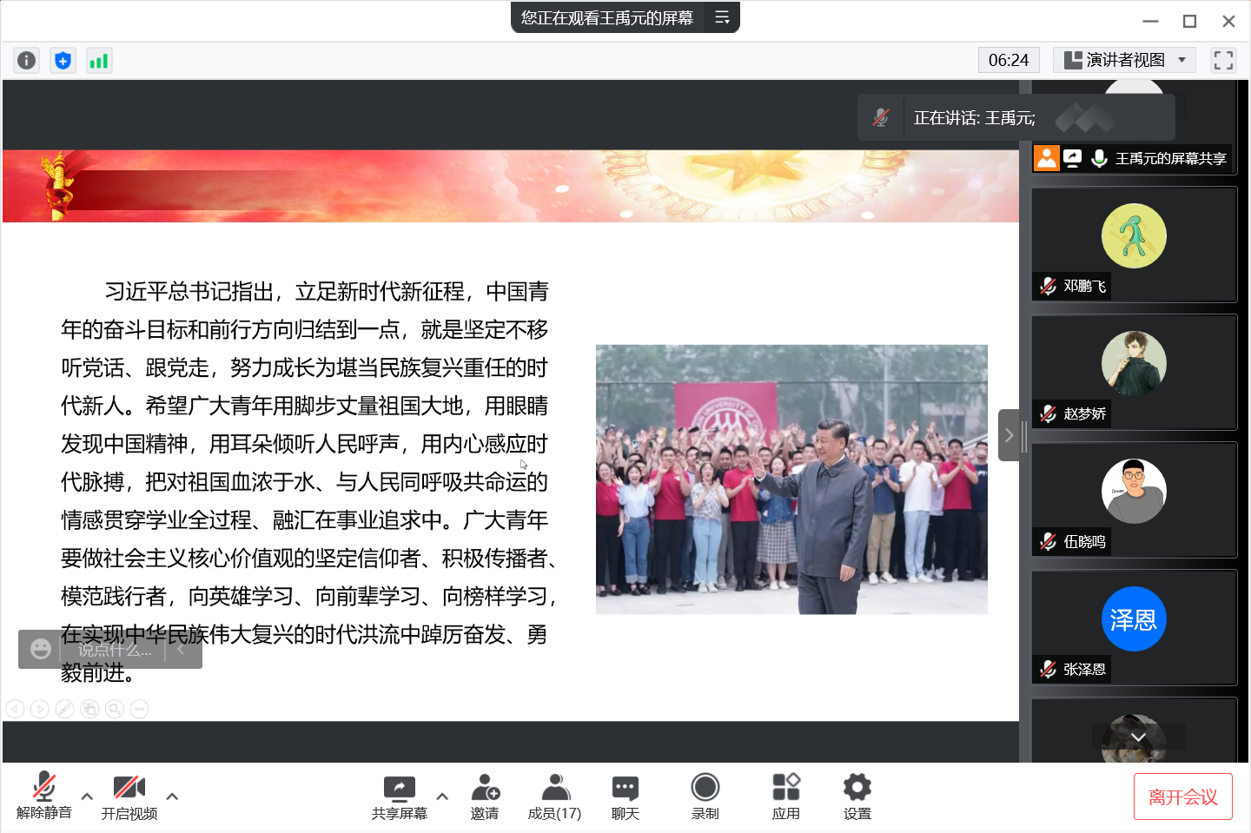Expand audio options arrow beside 解除静音
This screenshot has height=833, width=1251.
coord(87,796)
